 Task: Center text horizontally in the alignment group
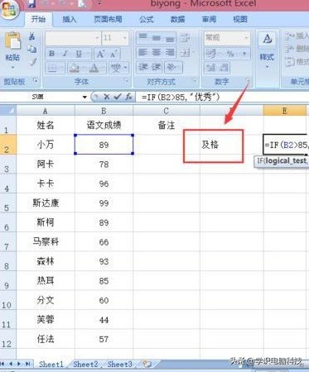(157, 52)
